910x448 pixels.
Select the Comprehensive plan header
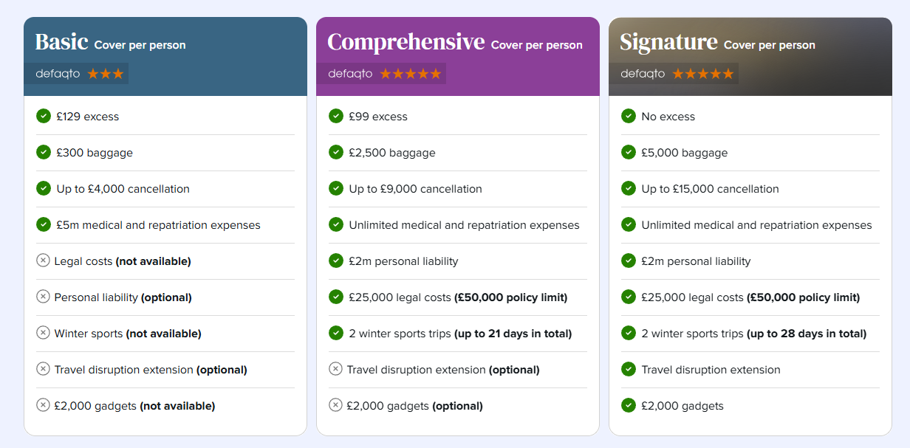point(458,57)
